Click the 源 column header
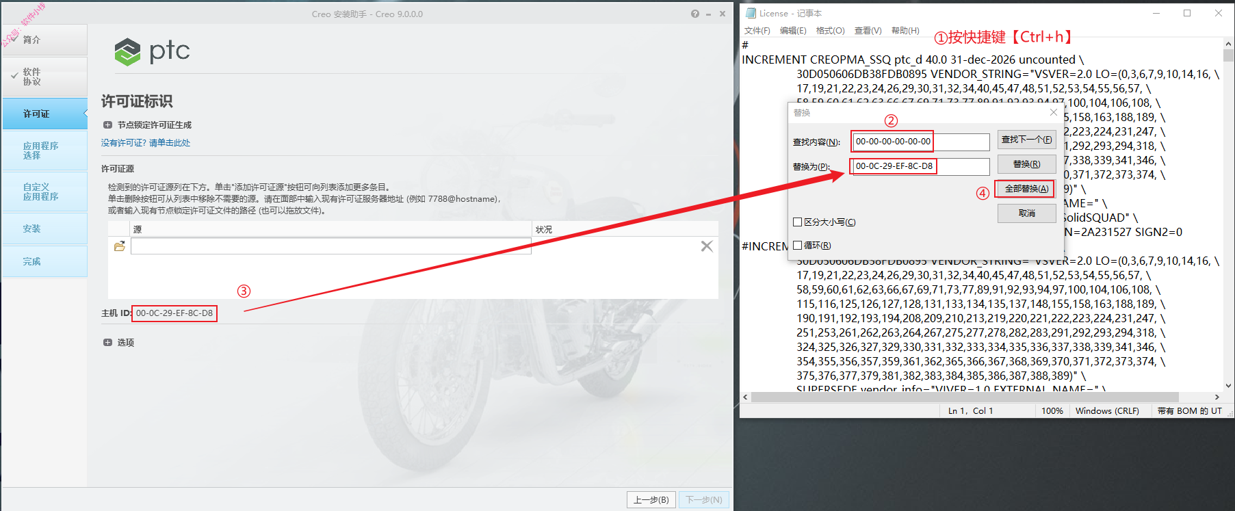The height and width of the screenshot is (511, 1235). point(331,229)
